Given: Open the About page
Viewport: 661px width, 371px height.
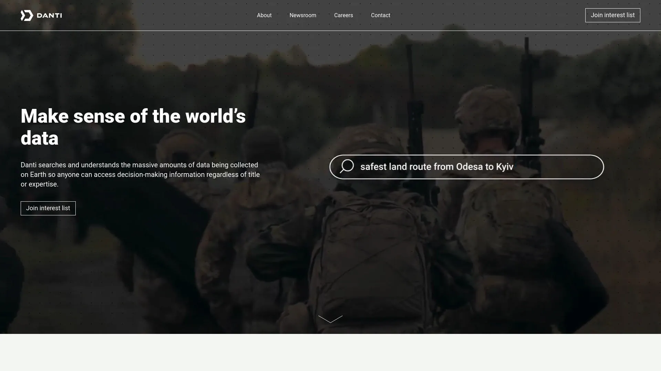Looking at the screenshot, I should pyautogui.click(x=264, y=15).
